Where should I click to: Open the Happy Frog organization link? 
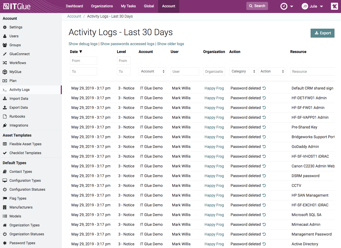click(x=214, y=88)
